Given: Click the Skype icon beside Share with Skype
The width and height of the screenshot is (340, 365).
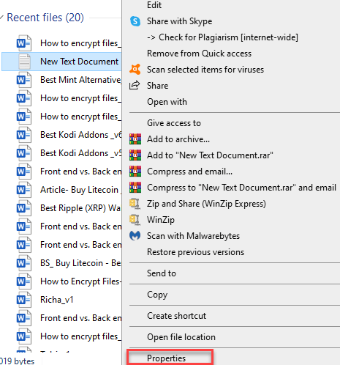Looking at the screenshot, I should [x=135, y=21].
